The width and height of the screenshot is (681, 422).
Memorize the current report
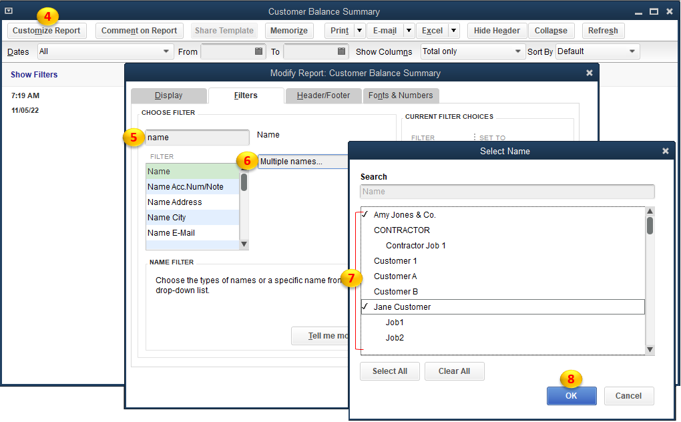[x=289, y=30]
